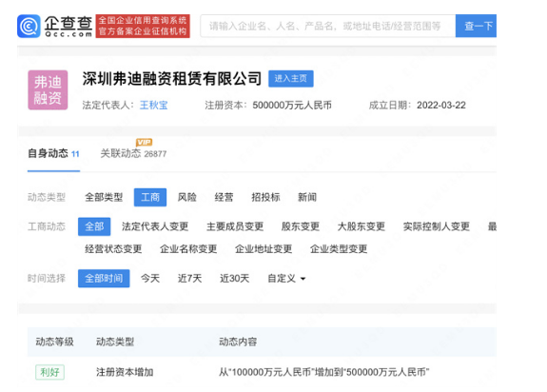Choose the 近7天 time filter
Screen dimensions: 547x392
[189, 279]
